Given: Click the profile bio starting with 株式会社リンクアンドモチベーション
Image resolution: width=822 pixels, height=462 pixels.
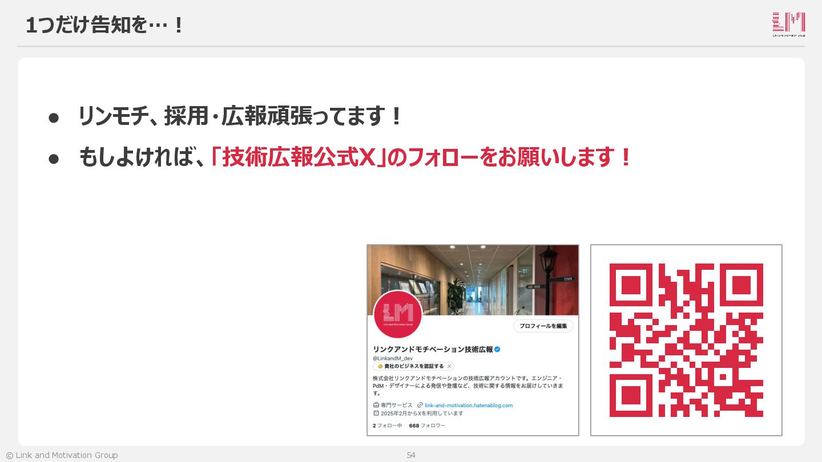Looking at the screenshot, I should coord(468,386).
